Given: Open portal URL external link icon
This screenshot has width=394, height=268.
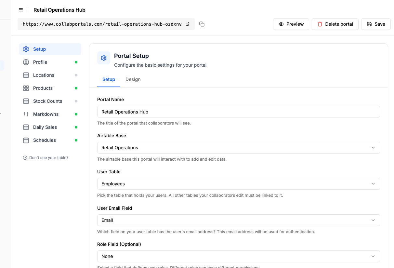Looking at the screenshot, I should pyautogui.click(x=188, y=24).
